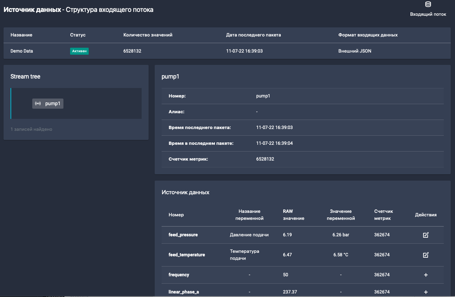
Task: Click the frequency row name
Action: coord(179,275)
